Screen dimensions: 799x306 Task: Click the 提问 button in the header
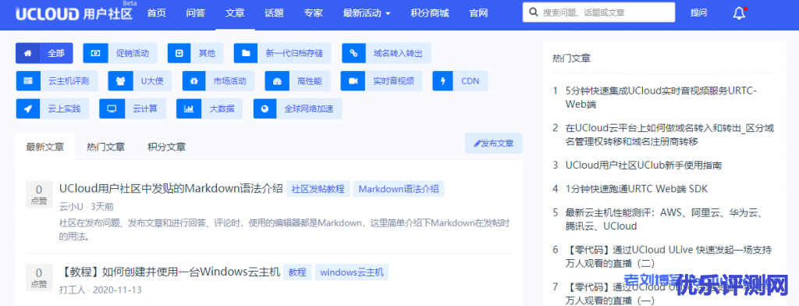point(698,13)
